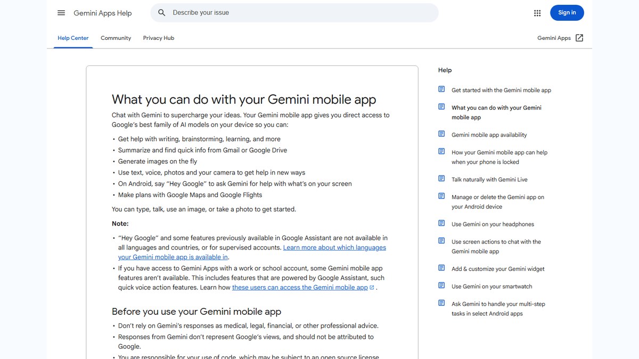Click Summarize and find quick info bullet
The image size is (639, 359).
click(202, 151)
